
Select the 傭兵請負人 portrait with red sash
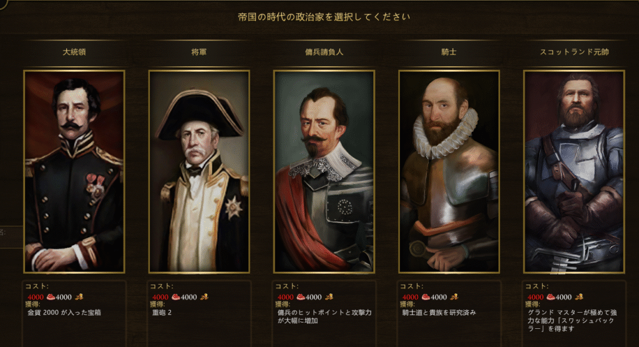click(x=324, y=172)
